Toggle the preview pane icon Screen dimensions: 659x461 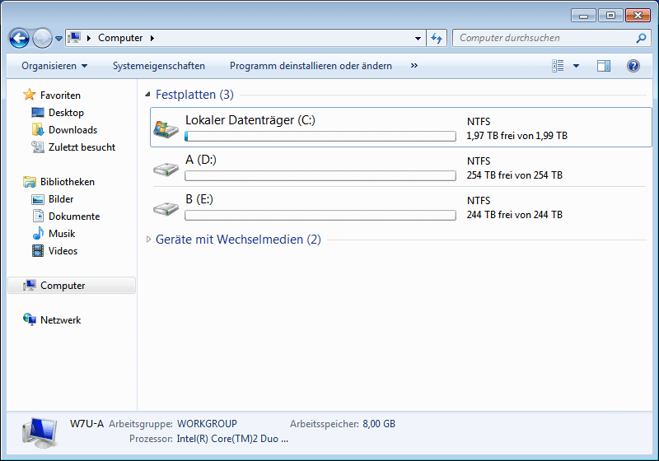pos(604,66)
